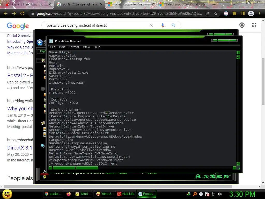Open the 'Why you sh...' search result

point(20,109)
